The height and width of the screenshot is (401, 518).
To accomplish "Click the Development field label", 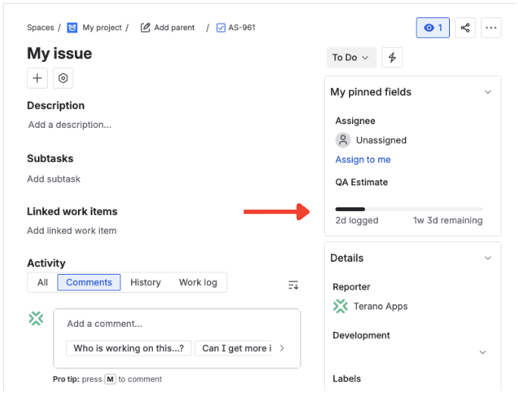I will [361, 336].
